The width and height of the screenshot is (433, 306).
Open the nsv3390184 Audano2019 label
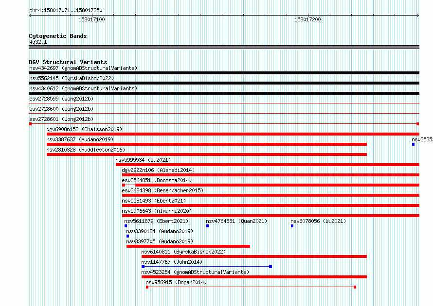click(x=160, y=231)
